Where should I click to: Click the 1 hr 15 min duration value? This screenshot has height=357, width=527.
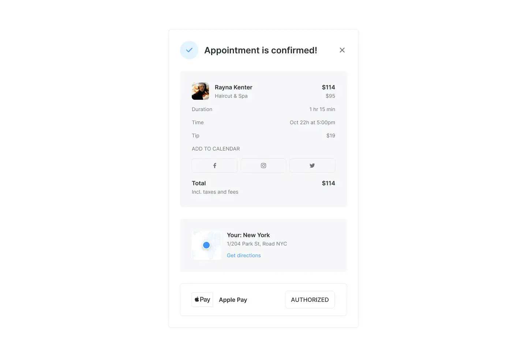(322, 109)
